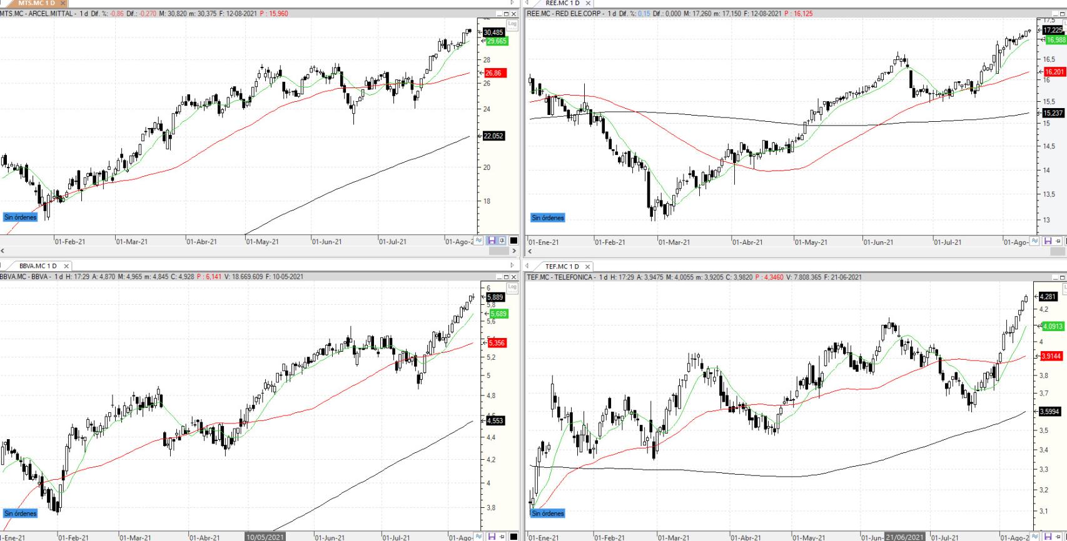
Task: Pin the BBVA chart using pin icon
Action: pyautogui.click(x=502, y=536)
